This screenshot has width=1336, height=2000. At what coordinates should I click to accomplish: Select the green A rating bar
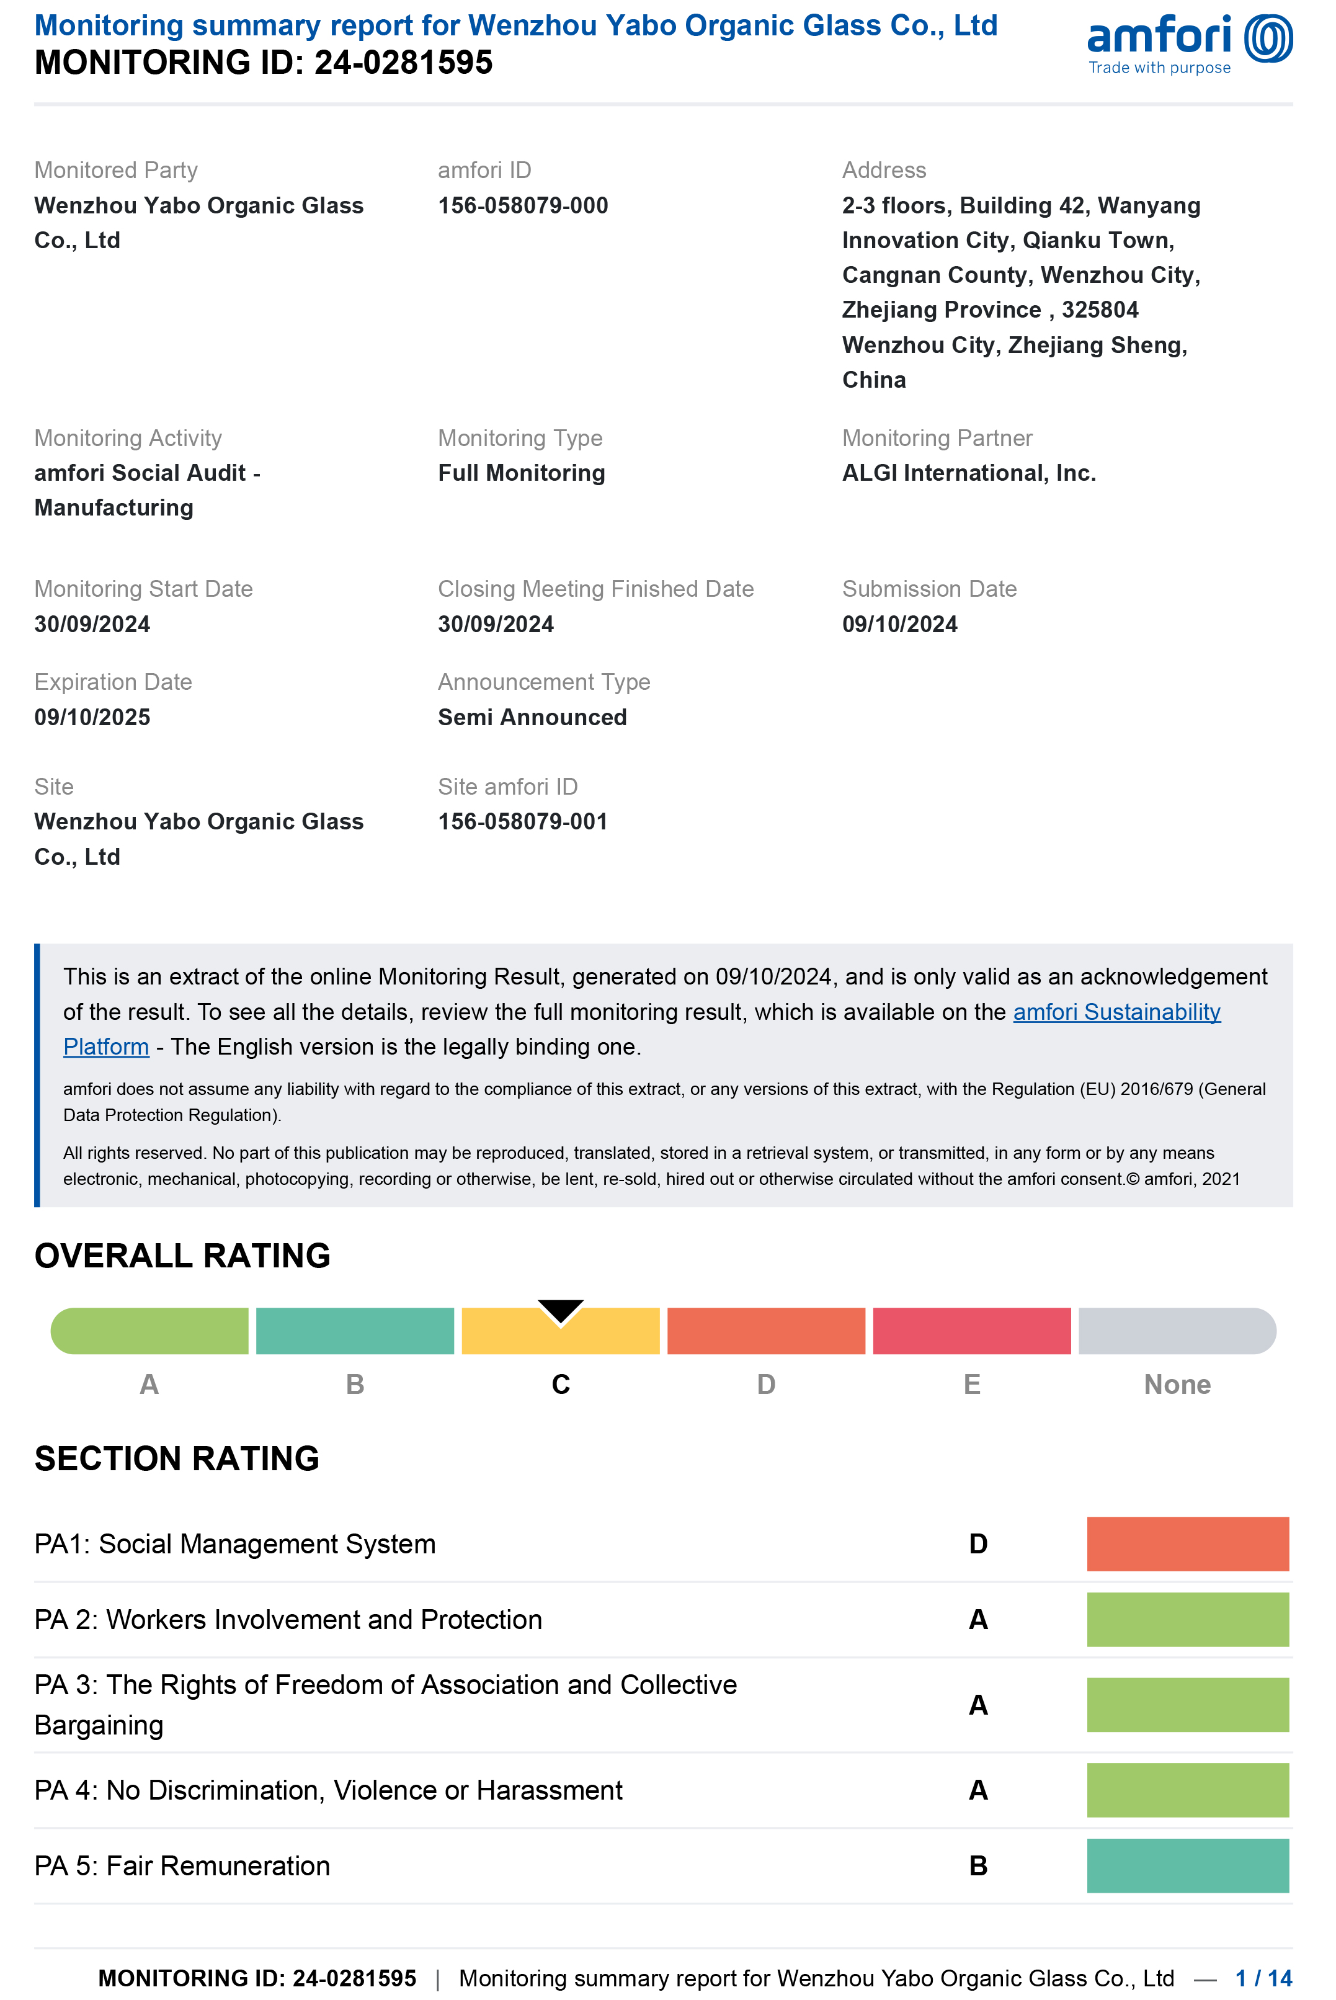click(150, 1331)
